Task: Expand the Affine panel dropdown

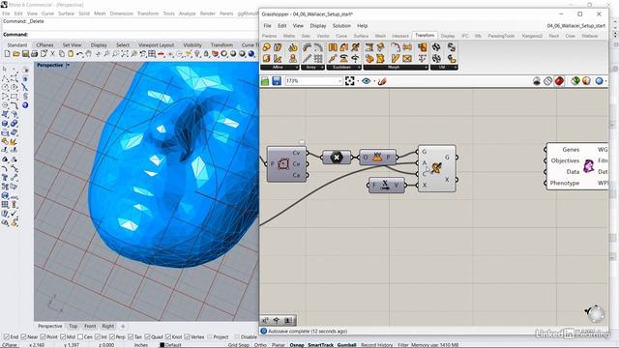Action: tap(297, 68)
